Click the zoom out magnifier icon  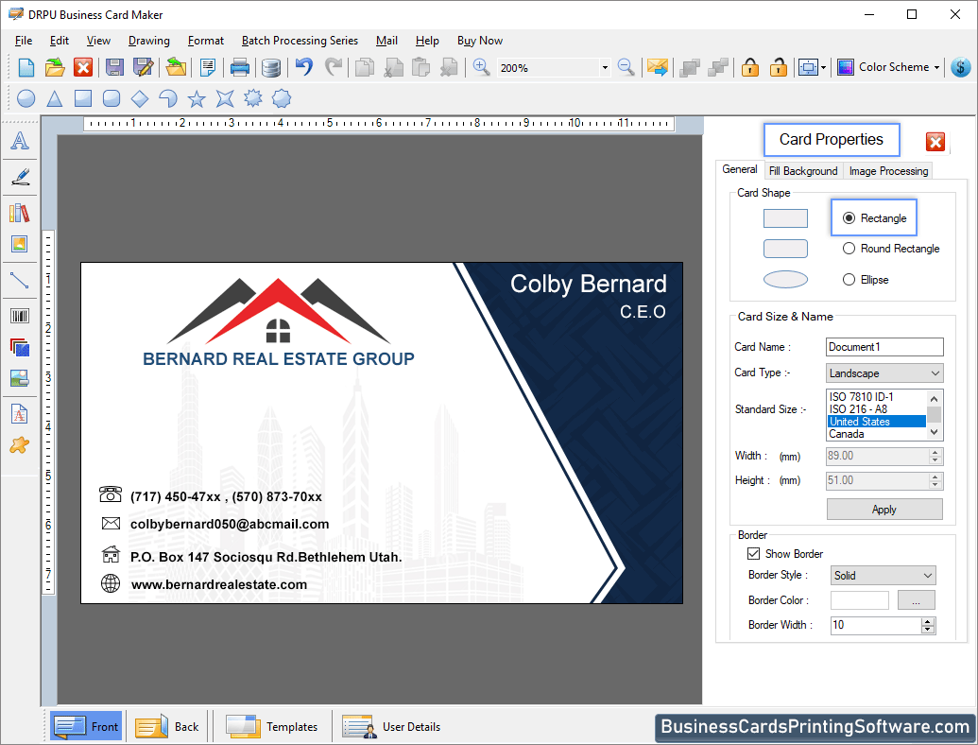(x=626, y=67)
